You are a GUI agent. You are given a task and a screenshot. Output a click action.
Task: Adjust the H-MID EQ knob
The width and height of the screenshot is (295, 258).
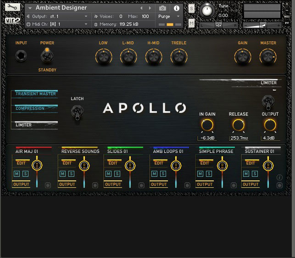tap(154, 57)
